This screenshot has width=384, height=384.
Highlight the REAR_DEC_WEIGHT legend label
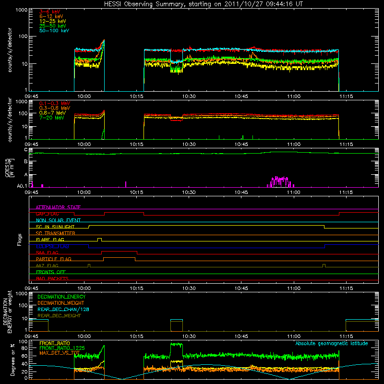[59, 316]
